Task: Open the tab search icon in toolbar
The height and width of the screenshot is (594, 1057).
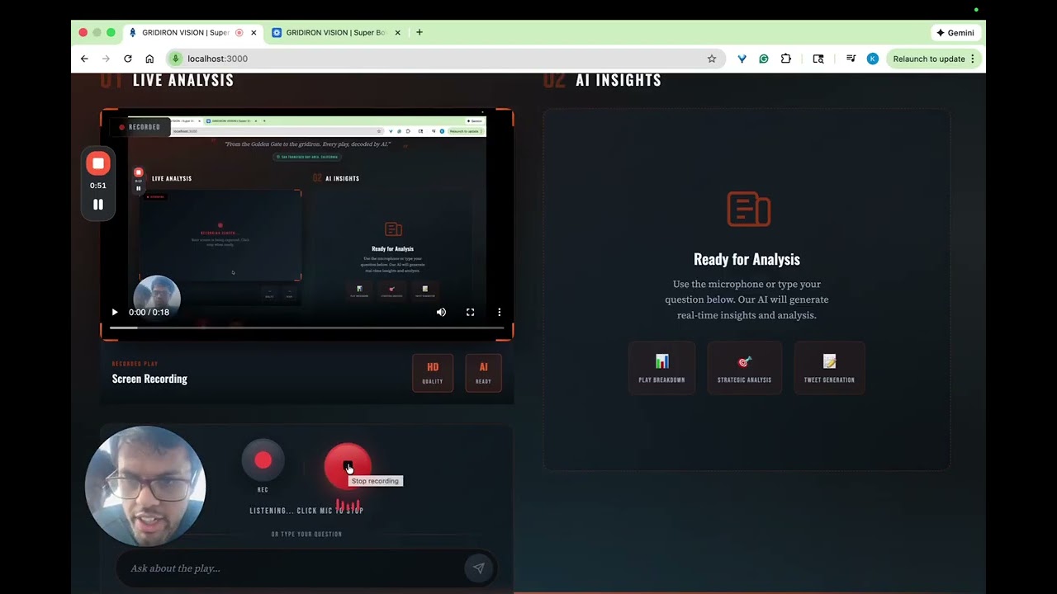Action: click(818, 59)
